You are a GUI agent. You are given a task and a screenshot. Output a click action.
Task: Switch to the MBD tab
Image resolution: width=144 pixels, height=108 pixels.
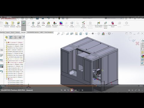point(42,32)
